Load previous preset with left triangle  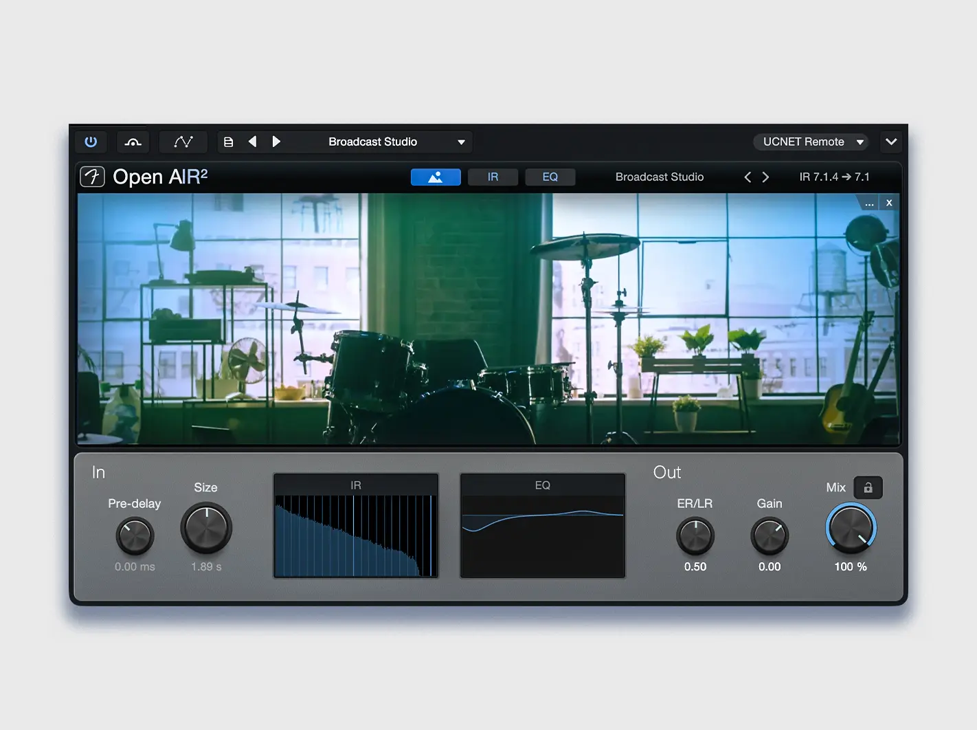point(253,142)
